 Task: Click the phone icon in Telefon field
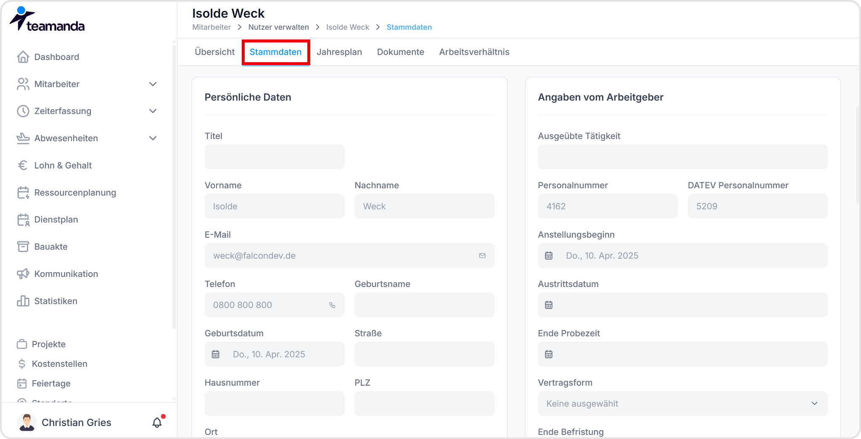point(332,305)
